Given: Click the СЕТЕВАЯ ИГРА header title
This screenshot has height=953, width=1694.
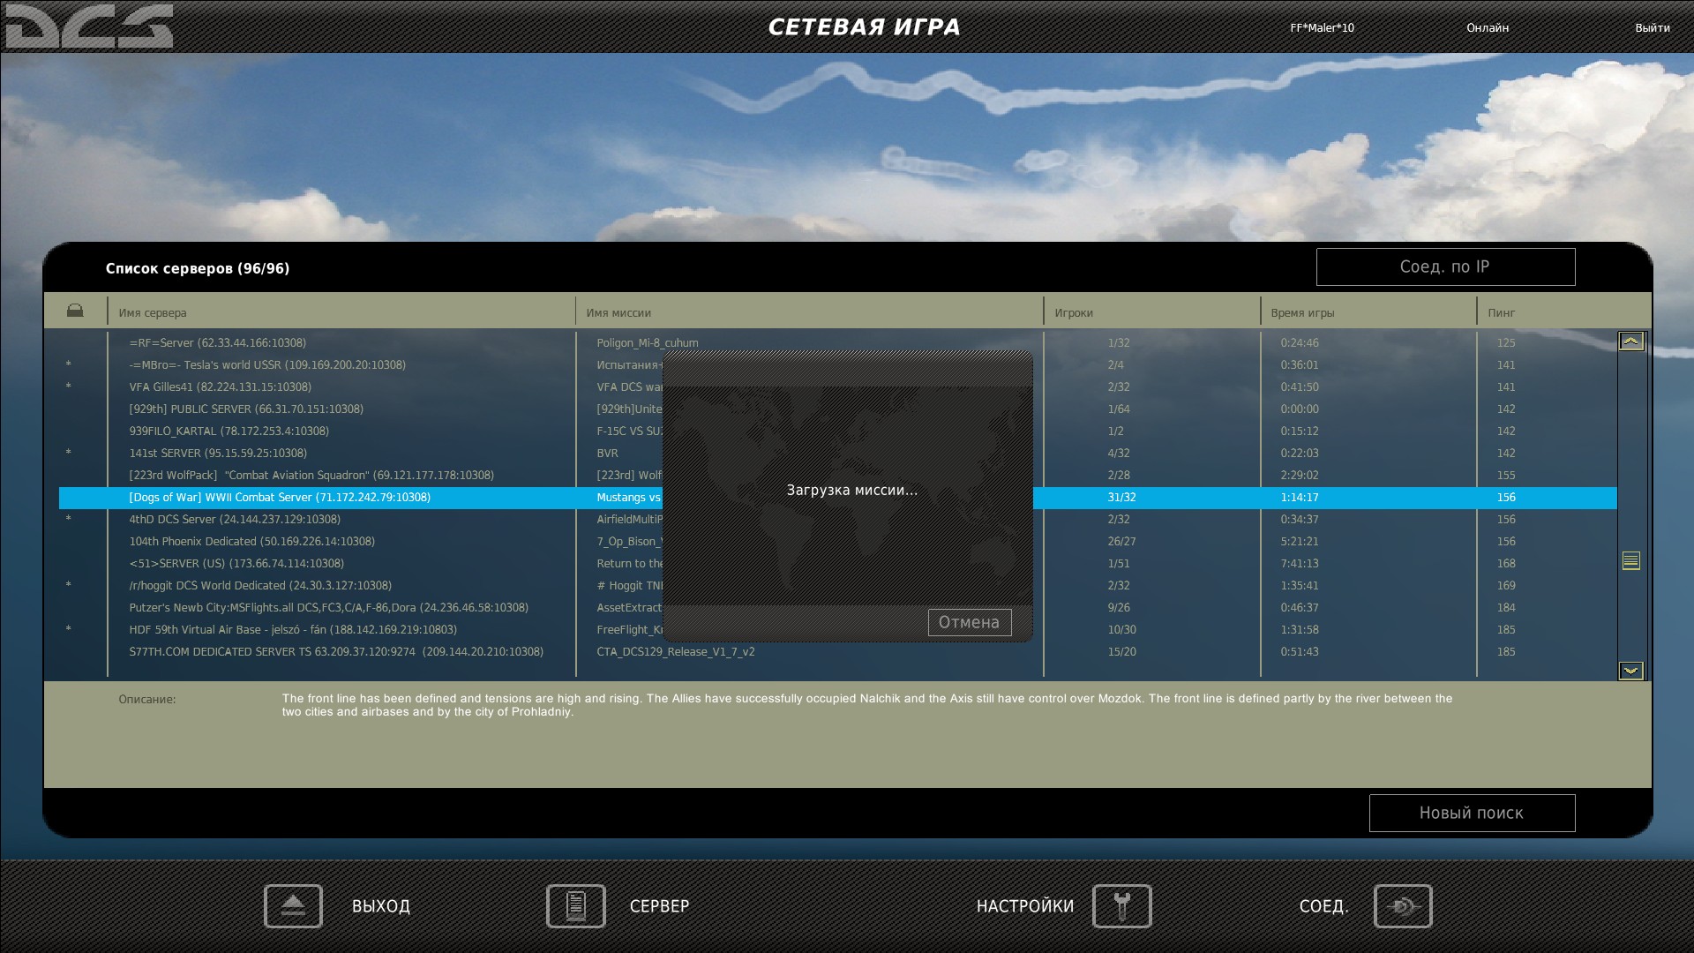Looking at the screenshot, I should tap(864, 27).
